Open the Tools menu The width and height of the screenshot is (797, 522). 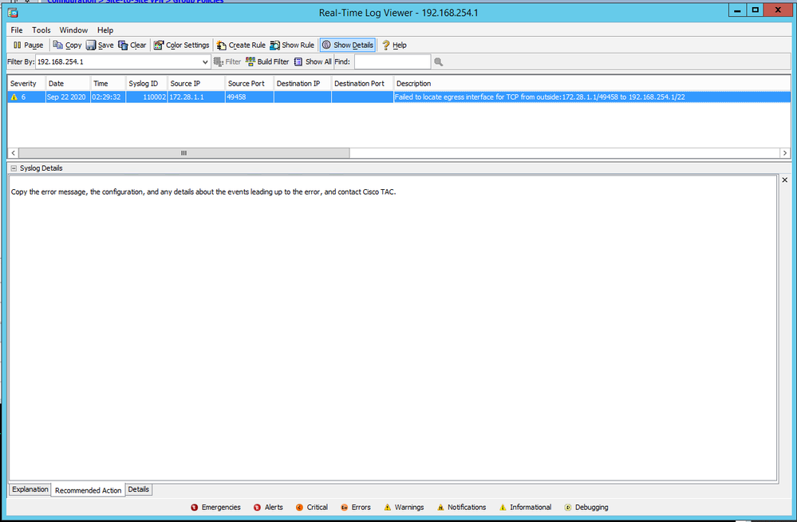41,30
